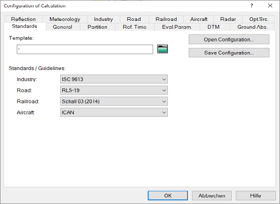Viewport: 280px width, 204px height.
Task: Click into the Template input field
Action: 85,49
